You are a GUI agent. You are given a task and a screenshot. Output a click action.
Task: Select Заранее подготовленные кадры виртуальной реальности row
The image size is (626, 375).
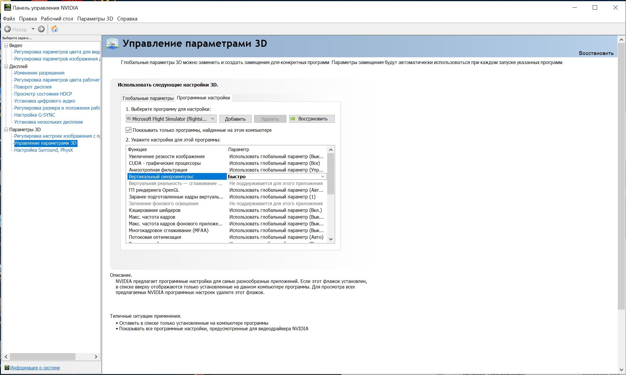pyautogui.click(x=227, y=197)
